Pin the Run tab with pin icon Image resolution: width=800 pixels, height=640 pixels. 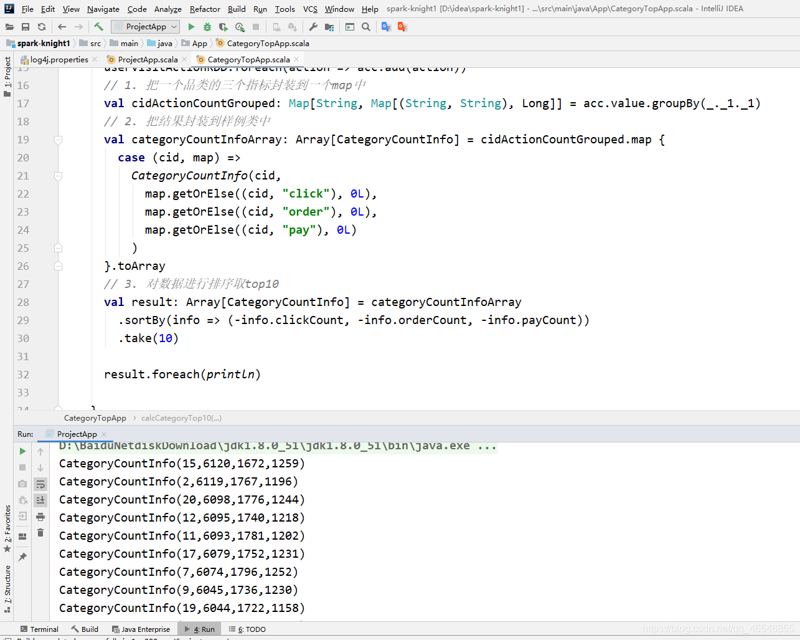22,557
